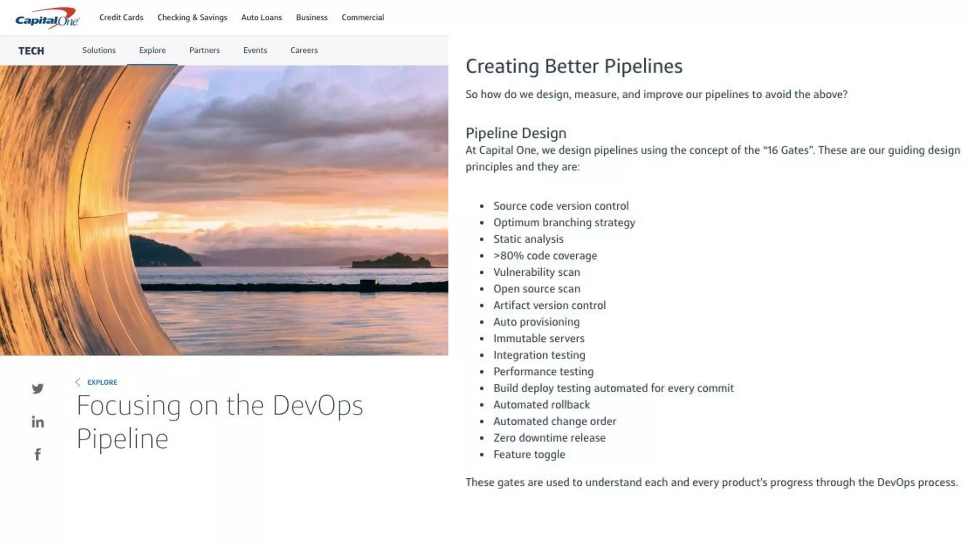Click the back chevron beside EXPLORE
This screenshot has width=968, height=544.
(x=78, y=382)
